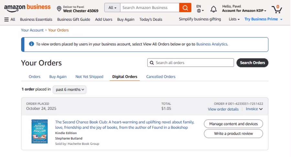Switch to the Cancelled Orders tab

coord(161,77)
